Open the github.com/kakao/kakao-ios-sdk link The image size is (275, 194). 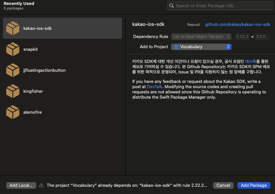[x=238, y=25]
